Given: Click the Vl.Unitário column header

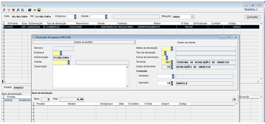Looking at the screenshot, I should pos(133,104).
